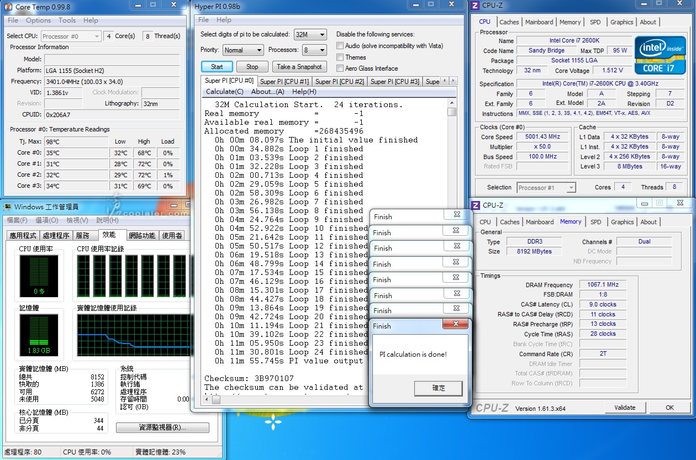Open the Core Temp File menu
696x460 pixels.
(13, 20)
